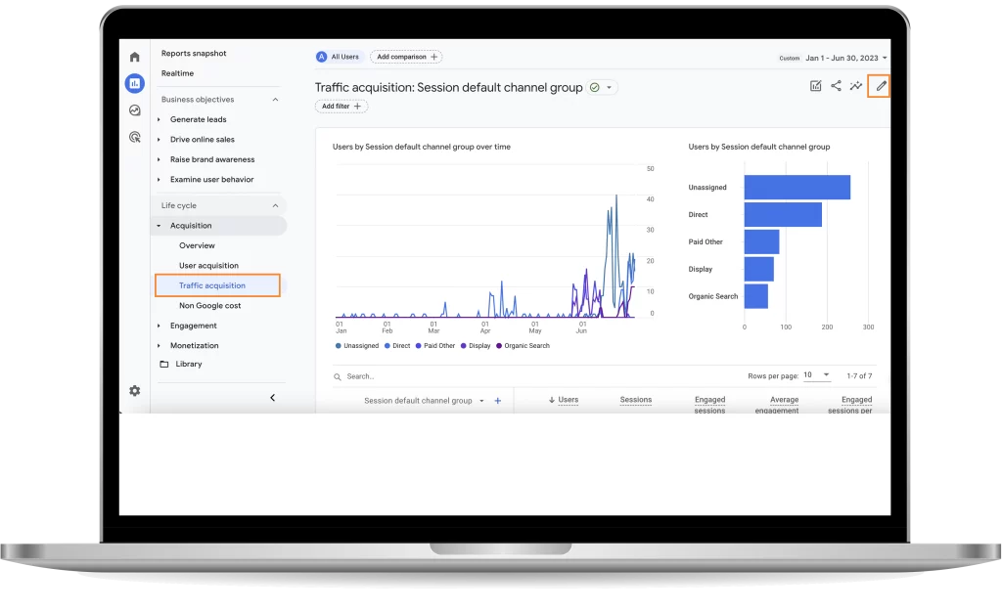
Task: Open the Insights sparkline icon
Action: [x=856, y=86]
